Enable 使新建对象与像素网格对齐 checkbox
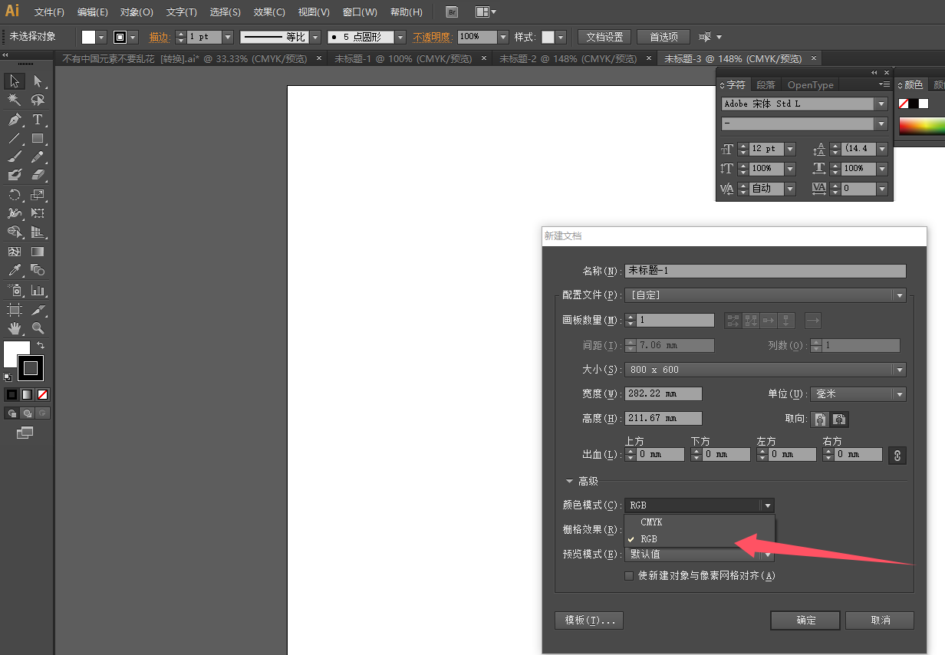This screenshot has width=945, height=655. [x=629, y=575]
